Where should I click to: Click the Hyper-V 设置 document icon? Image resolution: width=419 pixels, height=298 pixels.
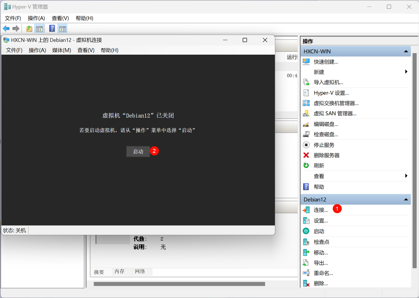click(306, 93)
